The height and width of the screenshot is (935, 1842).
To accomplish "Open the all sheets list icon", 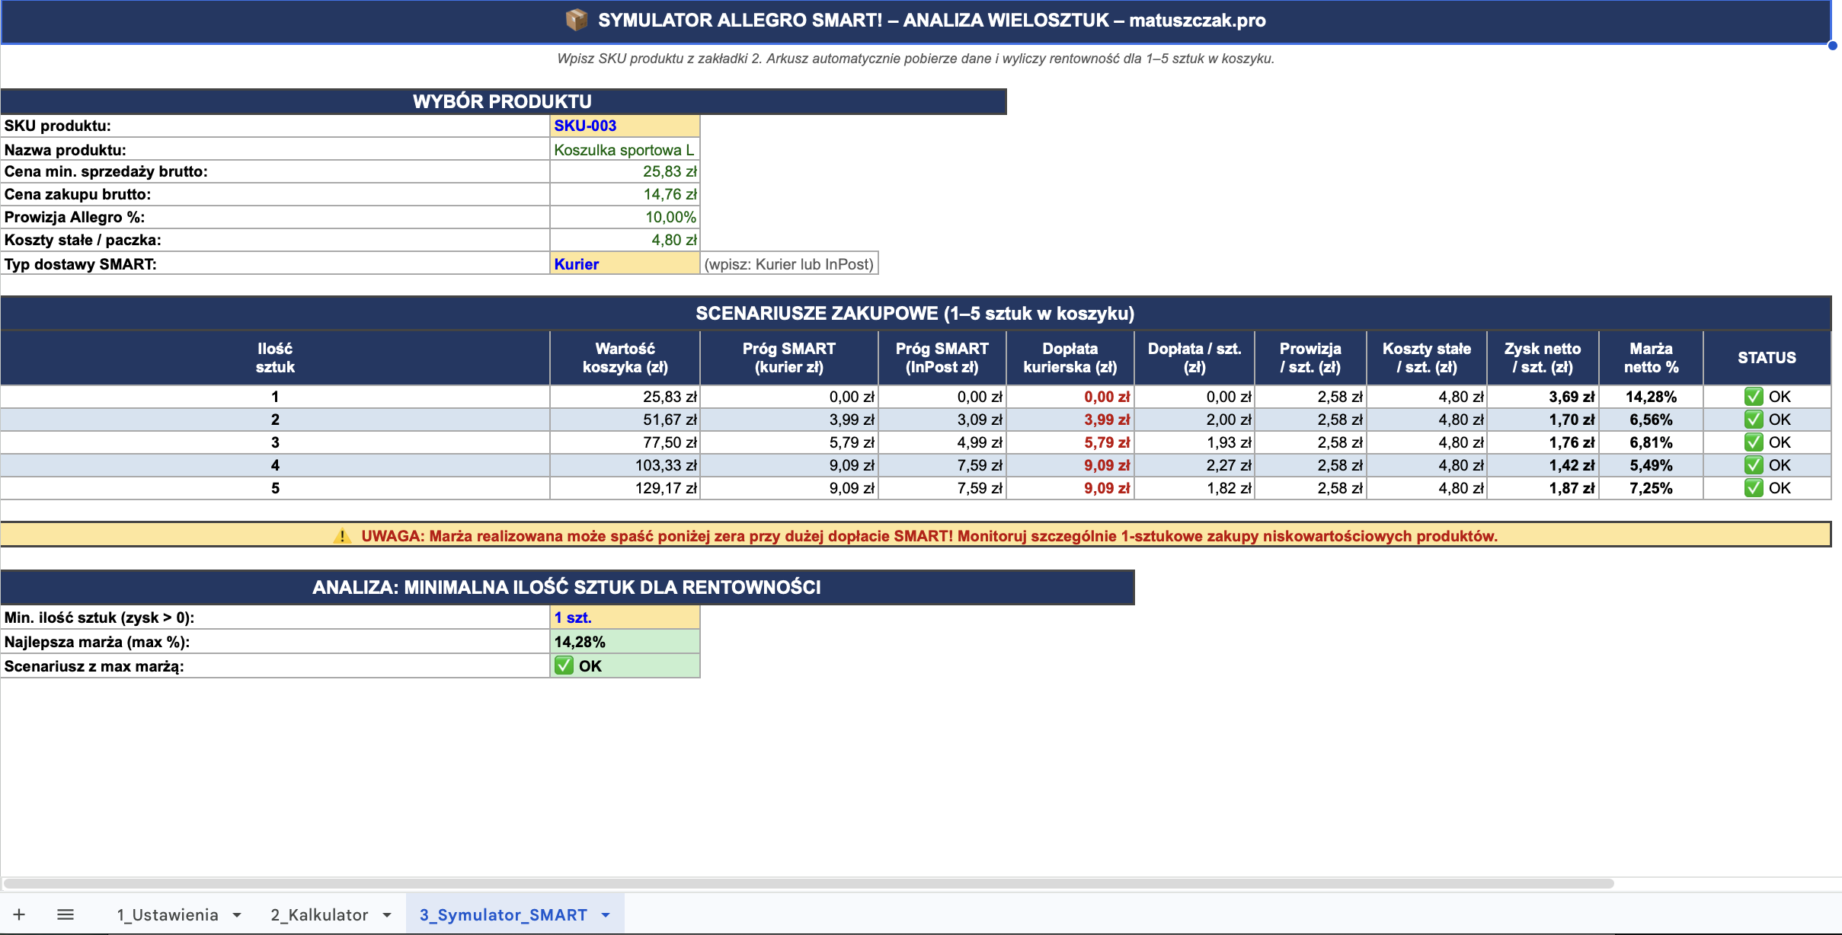I will pos(66,914).
